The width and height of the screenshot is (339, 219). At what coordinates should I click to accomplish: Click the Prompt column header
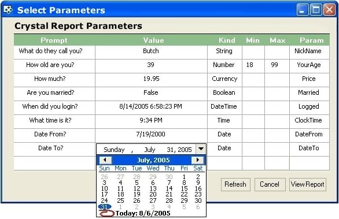[x=54, y=40]
